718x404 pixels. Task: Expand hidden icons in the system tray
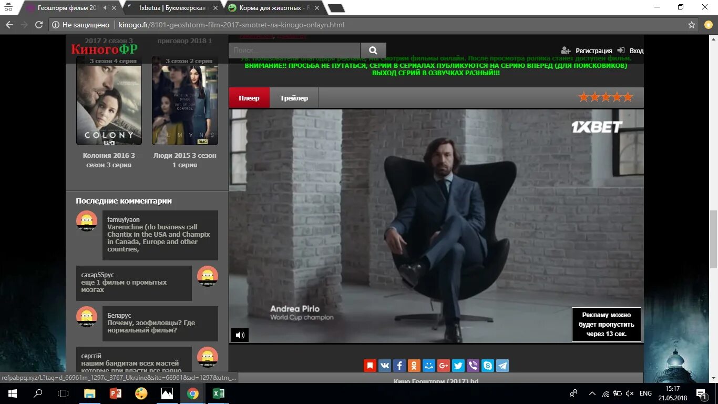(591, 393)
